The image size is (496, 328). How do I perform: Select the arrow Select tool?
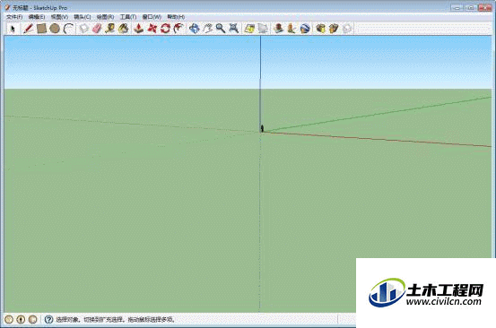coord(13,29)
